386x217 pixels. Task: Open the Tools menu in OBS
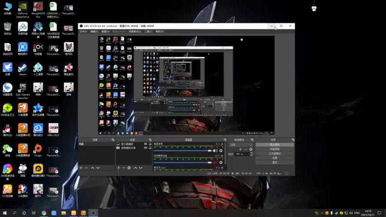pyautogui.click(x=149, y=31)
